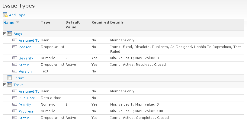
Task: Click the field icon beside Severity
Action: (15, 58)
